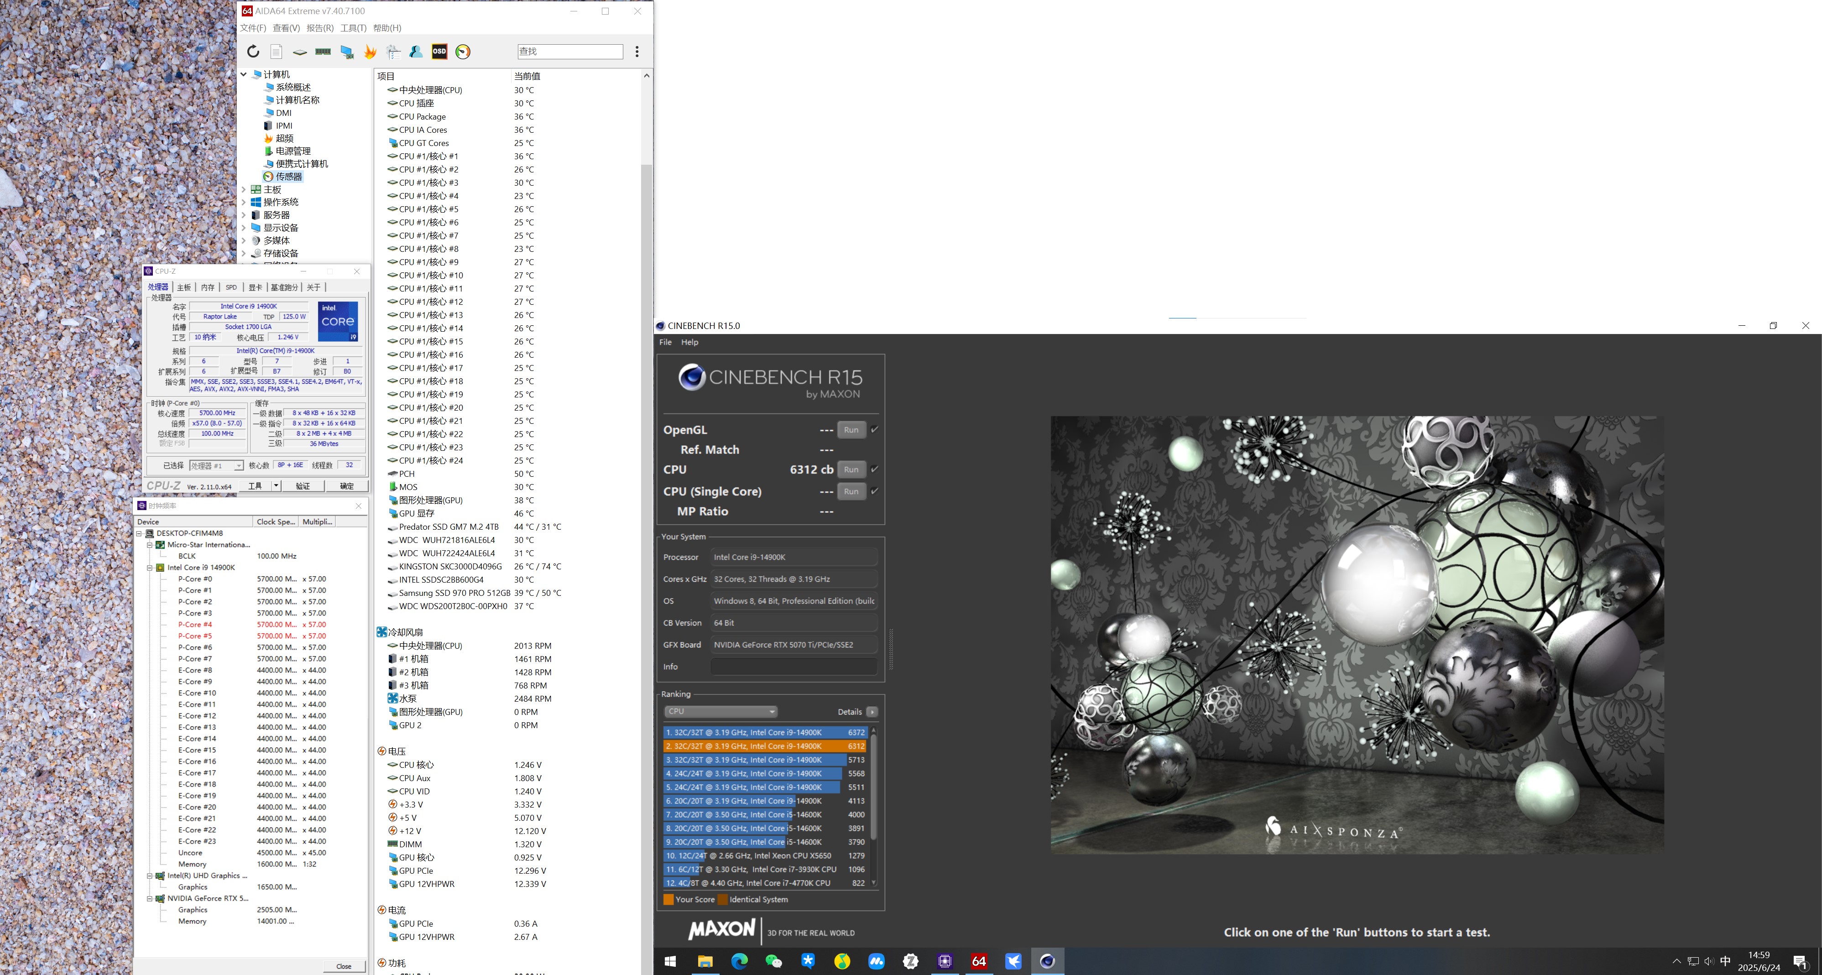Click the memory module icon on the toolbar
This screenshot has height=975, width=1822.
[323, 51]
